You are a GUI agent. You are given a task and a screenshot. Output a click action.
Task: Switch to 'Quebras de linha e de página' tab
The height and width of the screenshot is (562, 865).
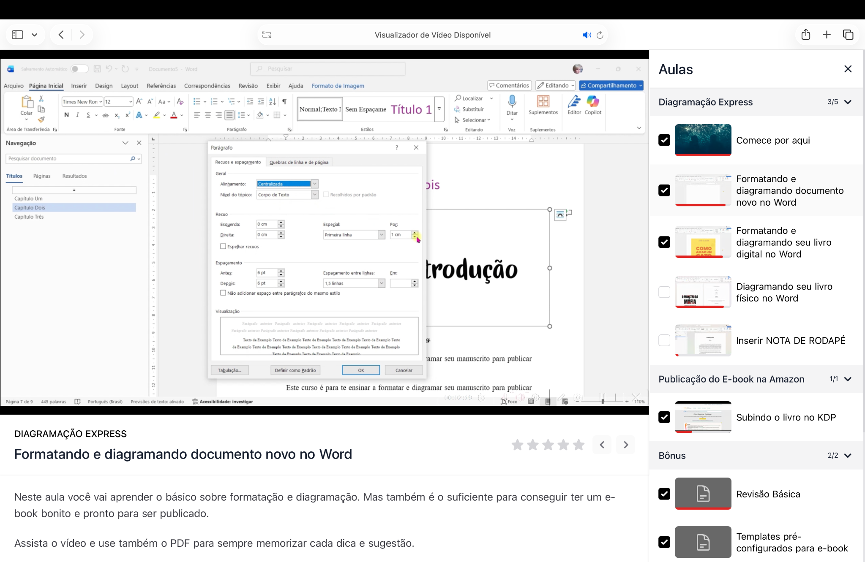click(x=299, y=162)
